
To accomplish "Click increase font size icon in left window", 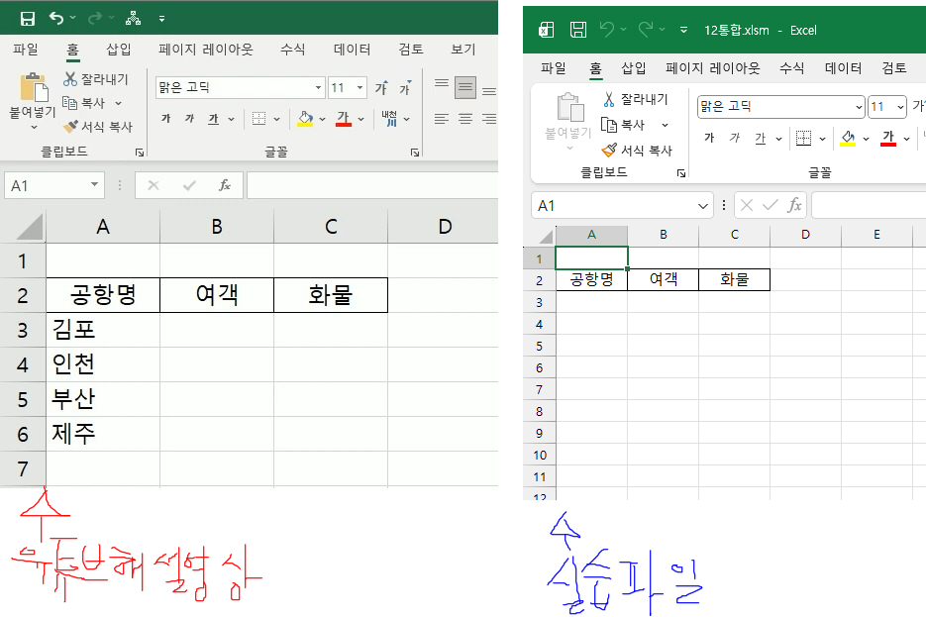I will click(x=381, y=88).
